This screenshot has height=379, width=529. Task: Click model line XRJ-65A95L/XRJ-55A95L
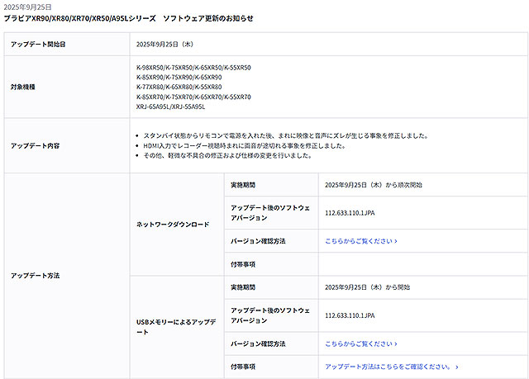(171, 107)
